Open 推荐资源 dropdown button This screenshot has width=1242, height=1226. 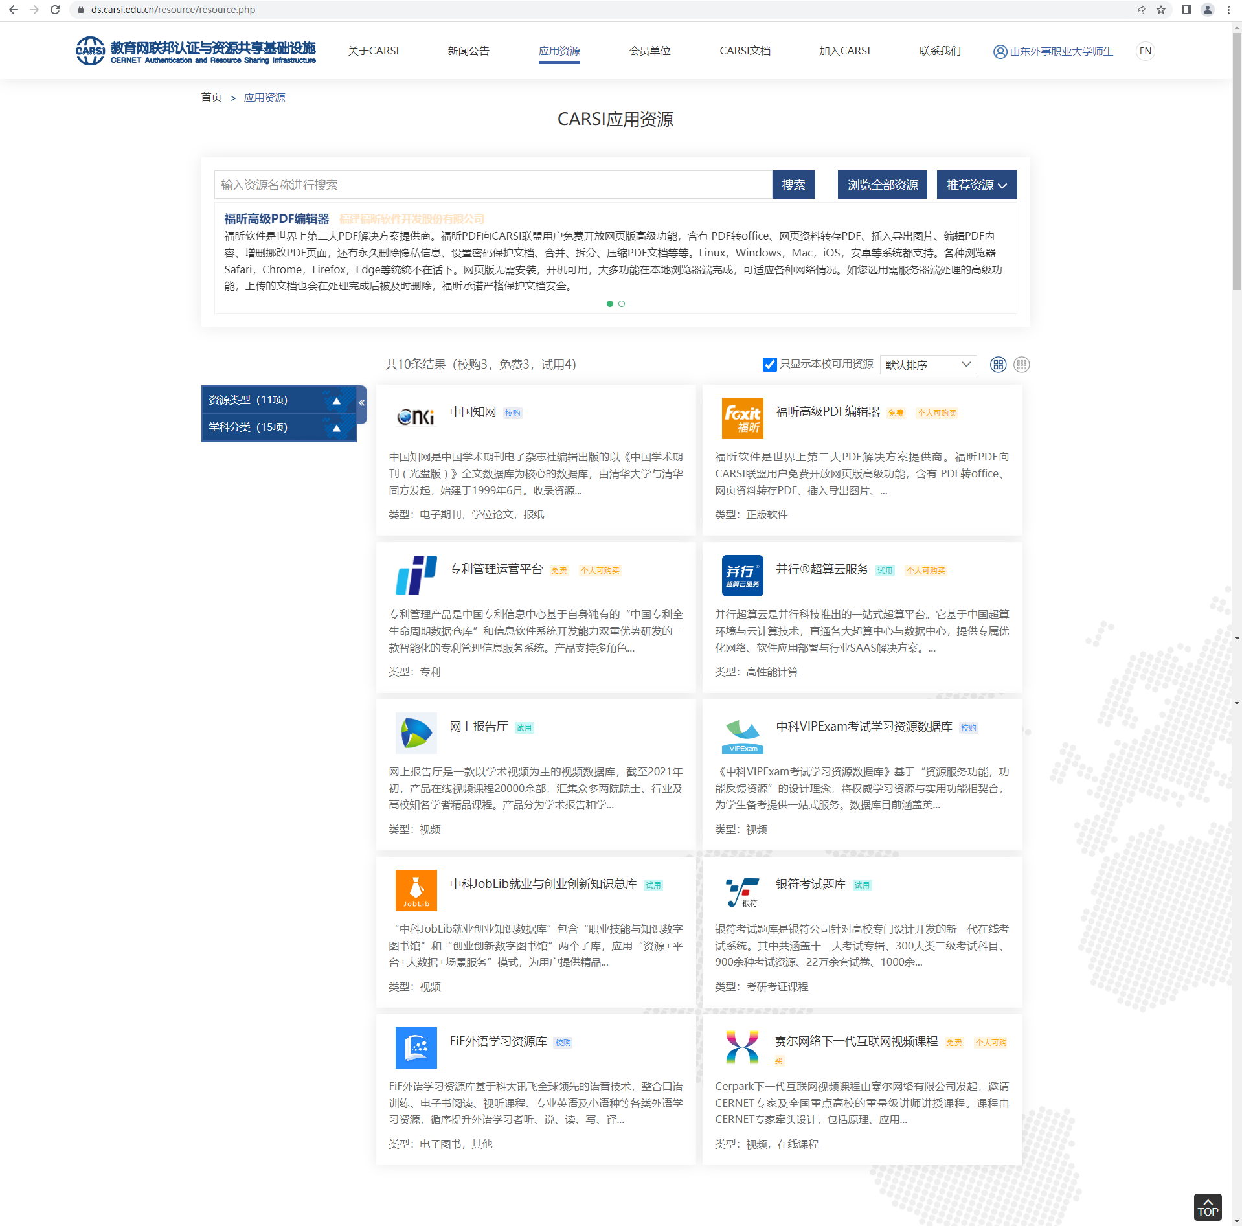click(977, 185)
